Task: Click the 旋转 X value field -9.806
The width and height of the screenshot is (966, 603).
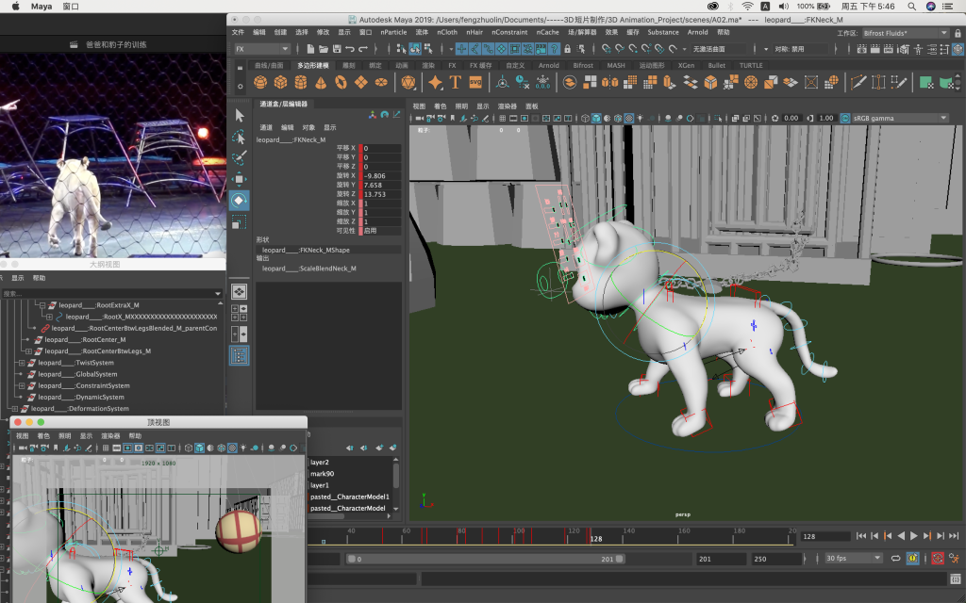Action: [382, 176]
